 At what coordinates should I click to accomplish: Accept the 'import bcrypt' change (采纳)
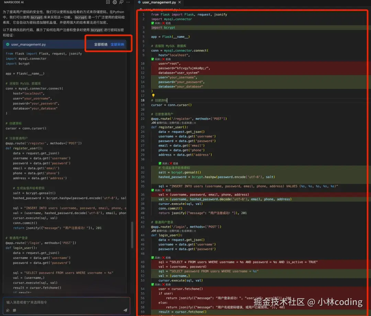pos(156,23)
